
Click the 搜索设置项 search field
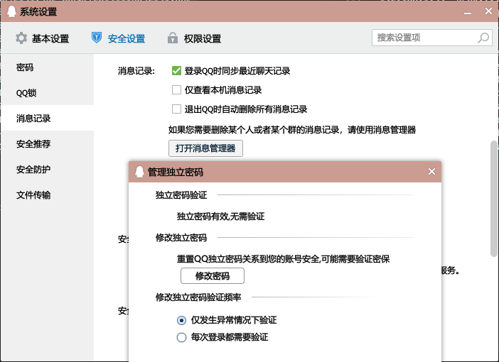pyautogui.click(x=432, y=38)
